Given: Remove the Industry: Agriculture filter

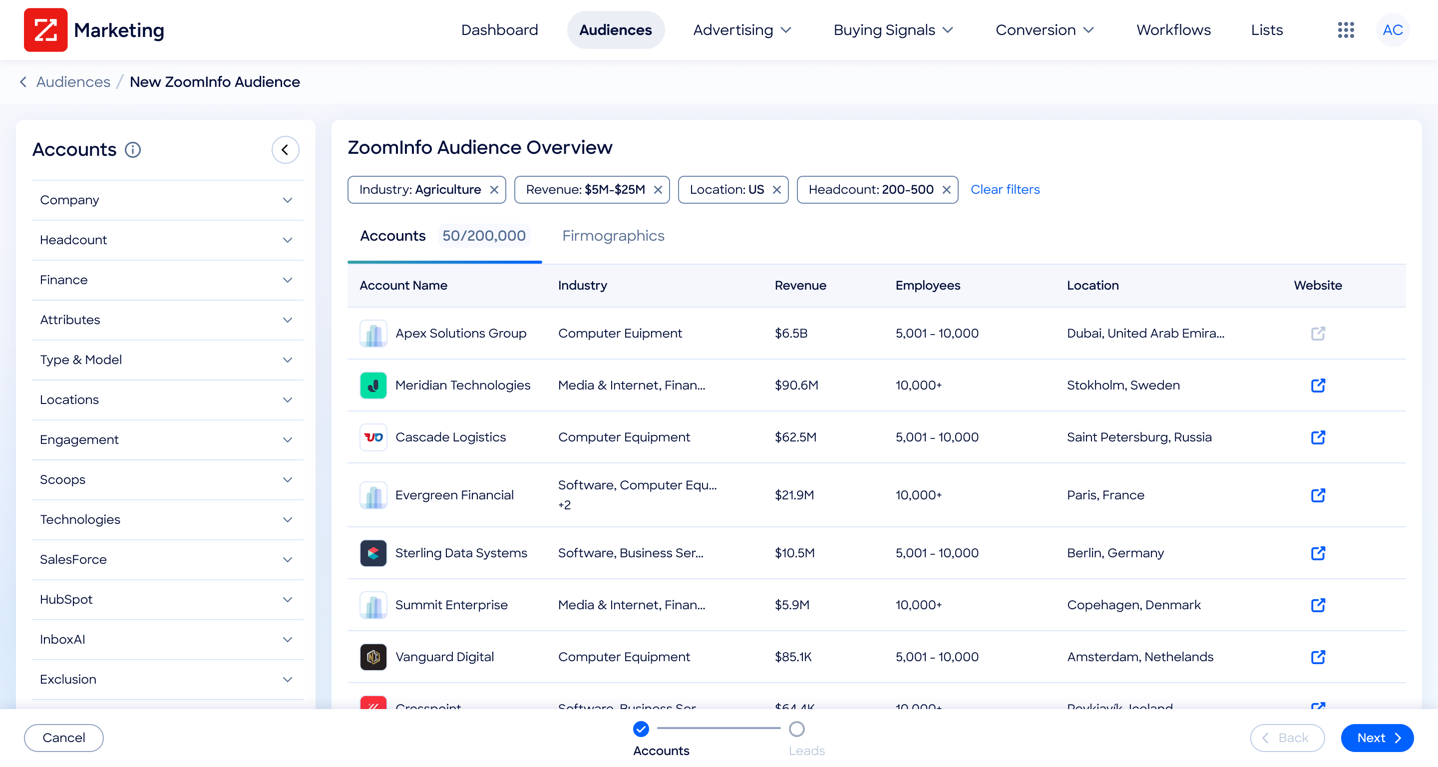Looking at the screenshot, I should 494,190.
